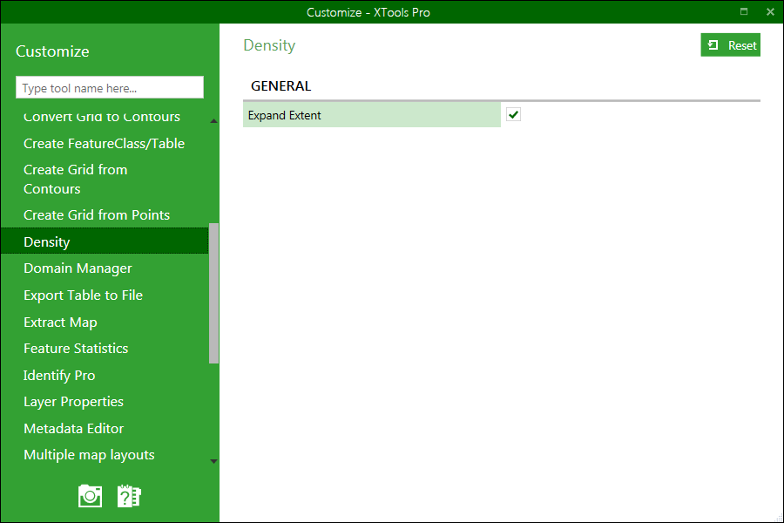
Task: Open the help document icon
Action: 129,496
